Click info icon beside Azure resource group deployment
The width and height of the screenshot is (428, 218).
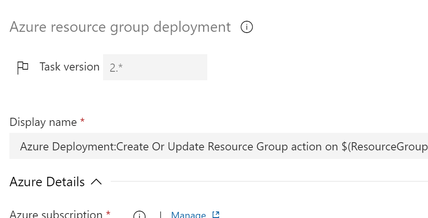click(247, 27)
